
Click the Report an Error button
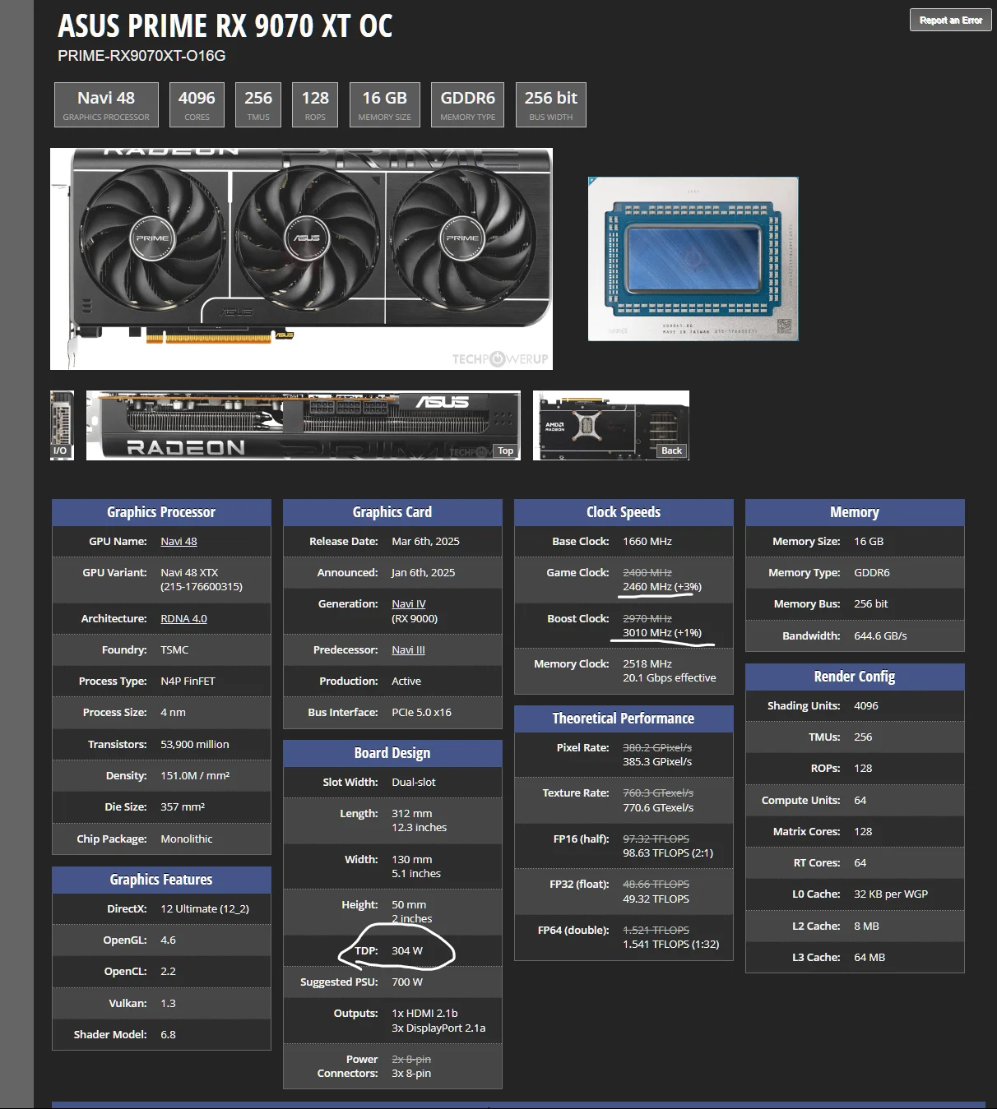(950, 20)
